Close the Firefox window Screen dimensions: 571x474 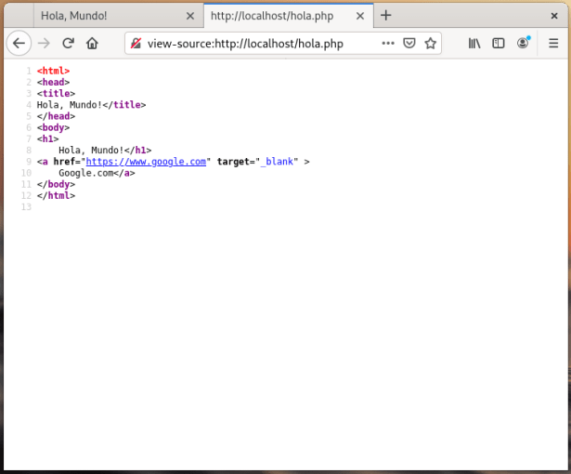(x=553, y=16)
